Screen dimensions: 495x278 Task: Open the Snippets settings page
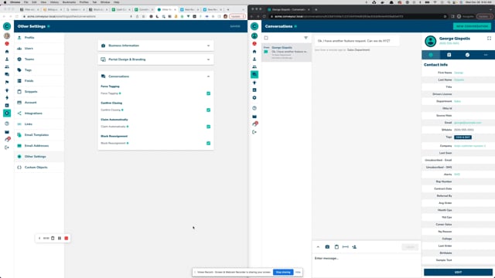[39, 91]
